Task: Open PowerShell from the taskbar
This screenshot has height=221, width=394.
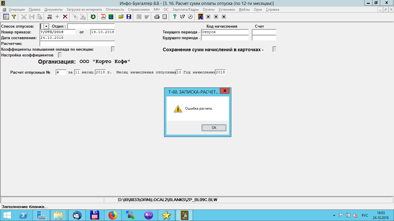Action: 23,215
